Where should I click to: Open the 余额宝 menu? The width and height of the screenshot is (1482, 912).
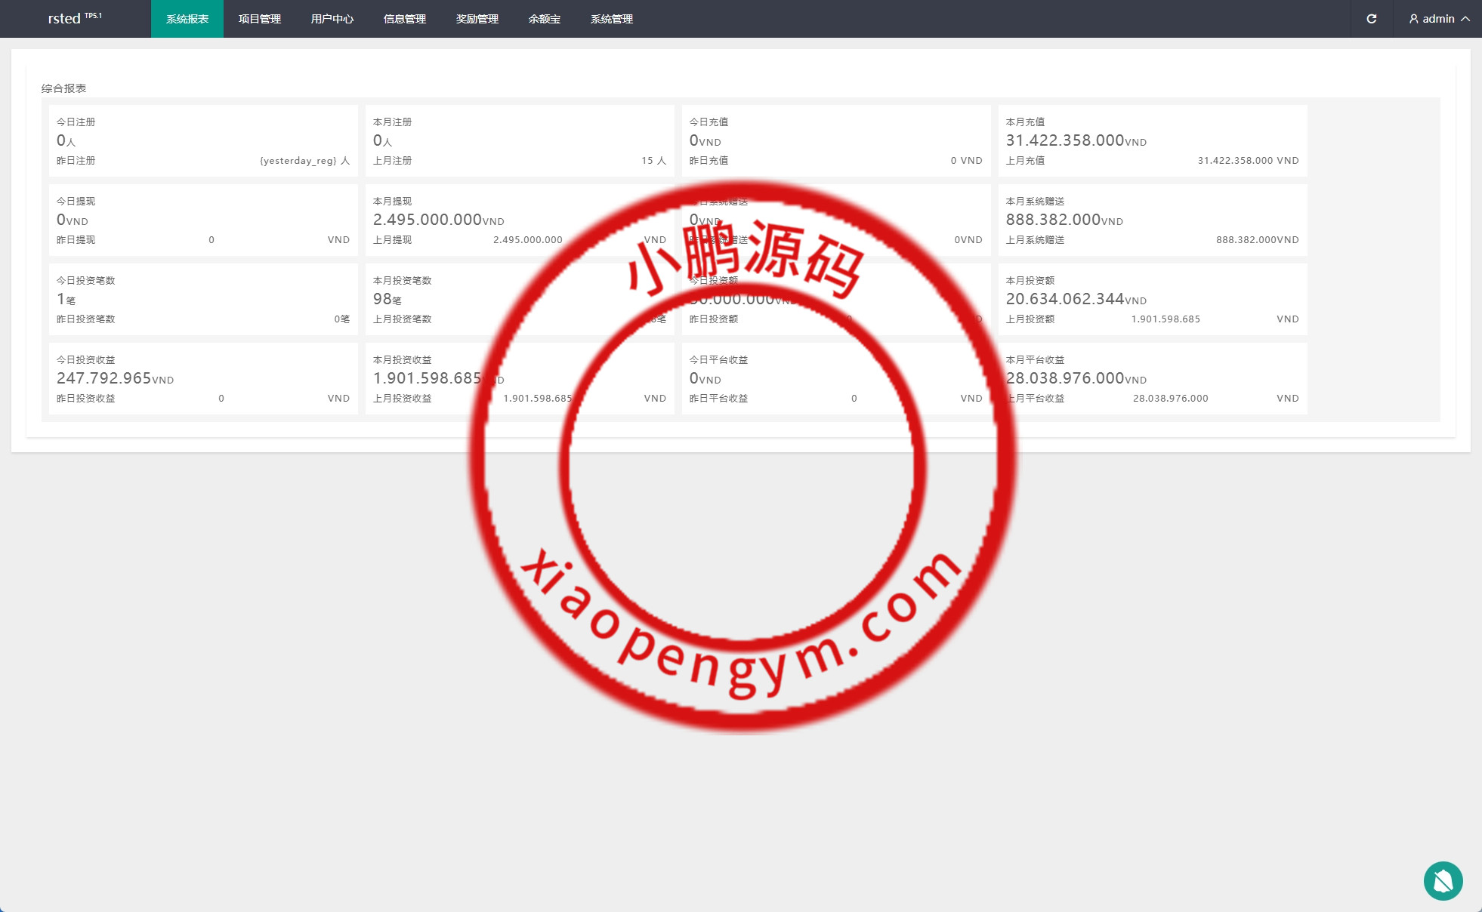click(545, 19)
